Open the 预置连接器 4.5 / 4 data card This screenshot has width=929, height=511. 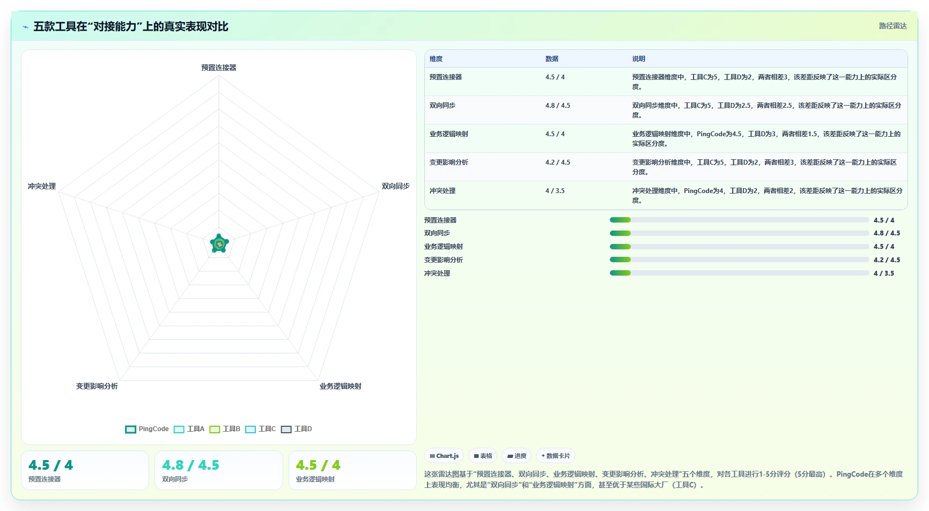[x=85, y=470]
